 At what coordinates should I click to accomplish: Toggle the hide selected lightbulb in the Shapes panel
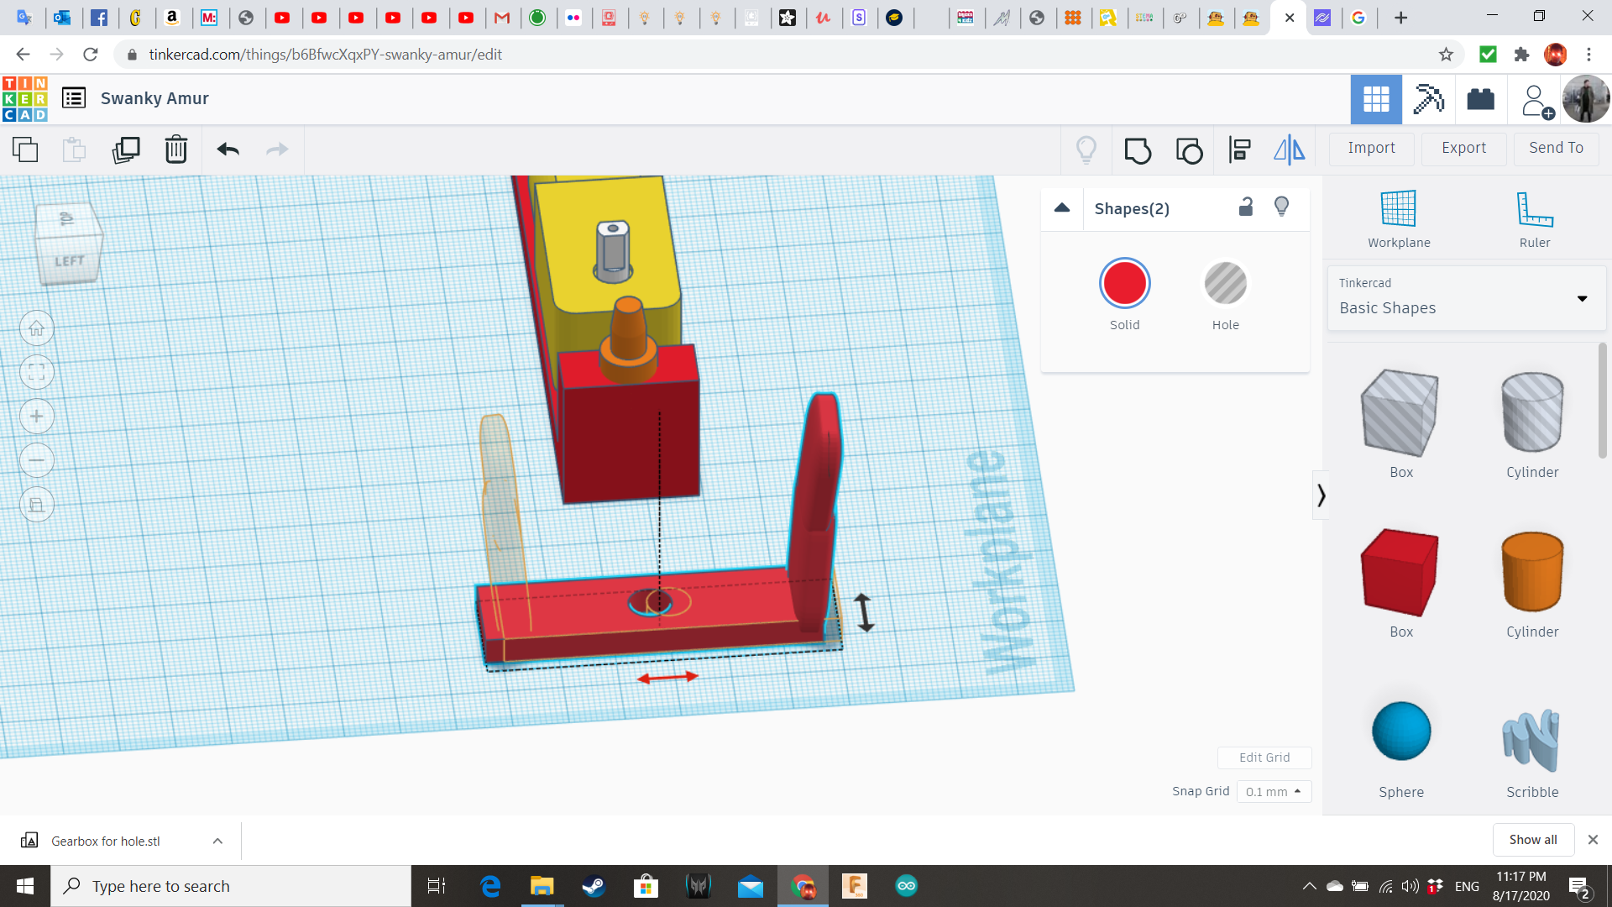pos(1281,207)
